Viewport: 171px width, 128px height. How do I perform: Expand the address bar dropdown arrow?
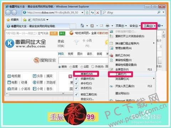click(82, 12)
